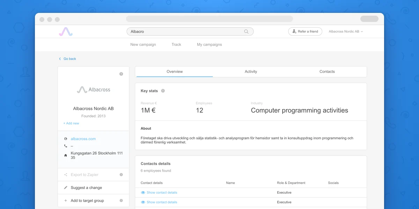419x209 pixels.
Task: Click the employees count 12
Action: (199, 110)
